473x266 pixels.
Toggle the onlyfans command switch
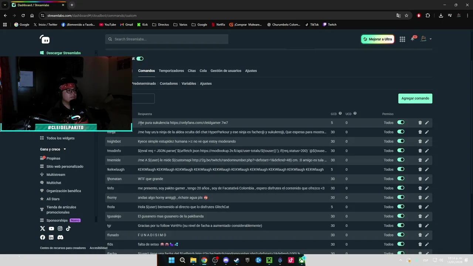(401, 122)
